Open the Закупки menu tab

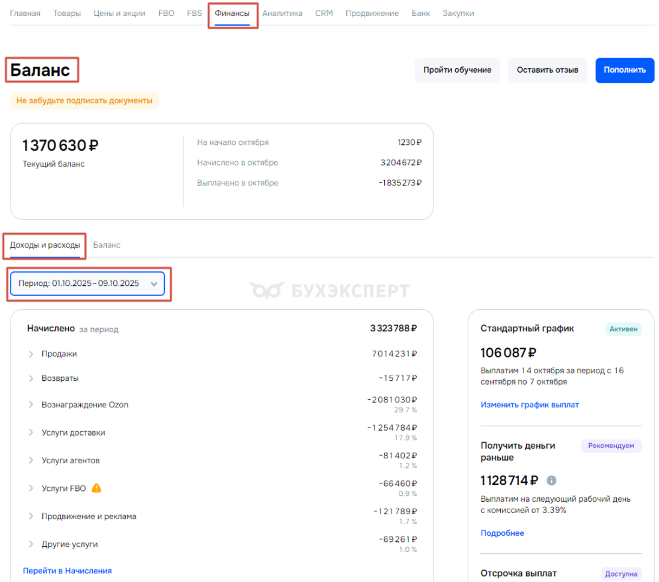pyautogui.click(x=458, y=13)
